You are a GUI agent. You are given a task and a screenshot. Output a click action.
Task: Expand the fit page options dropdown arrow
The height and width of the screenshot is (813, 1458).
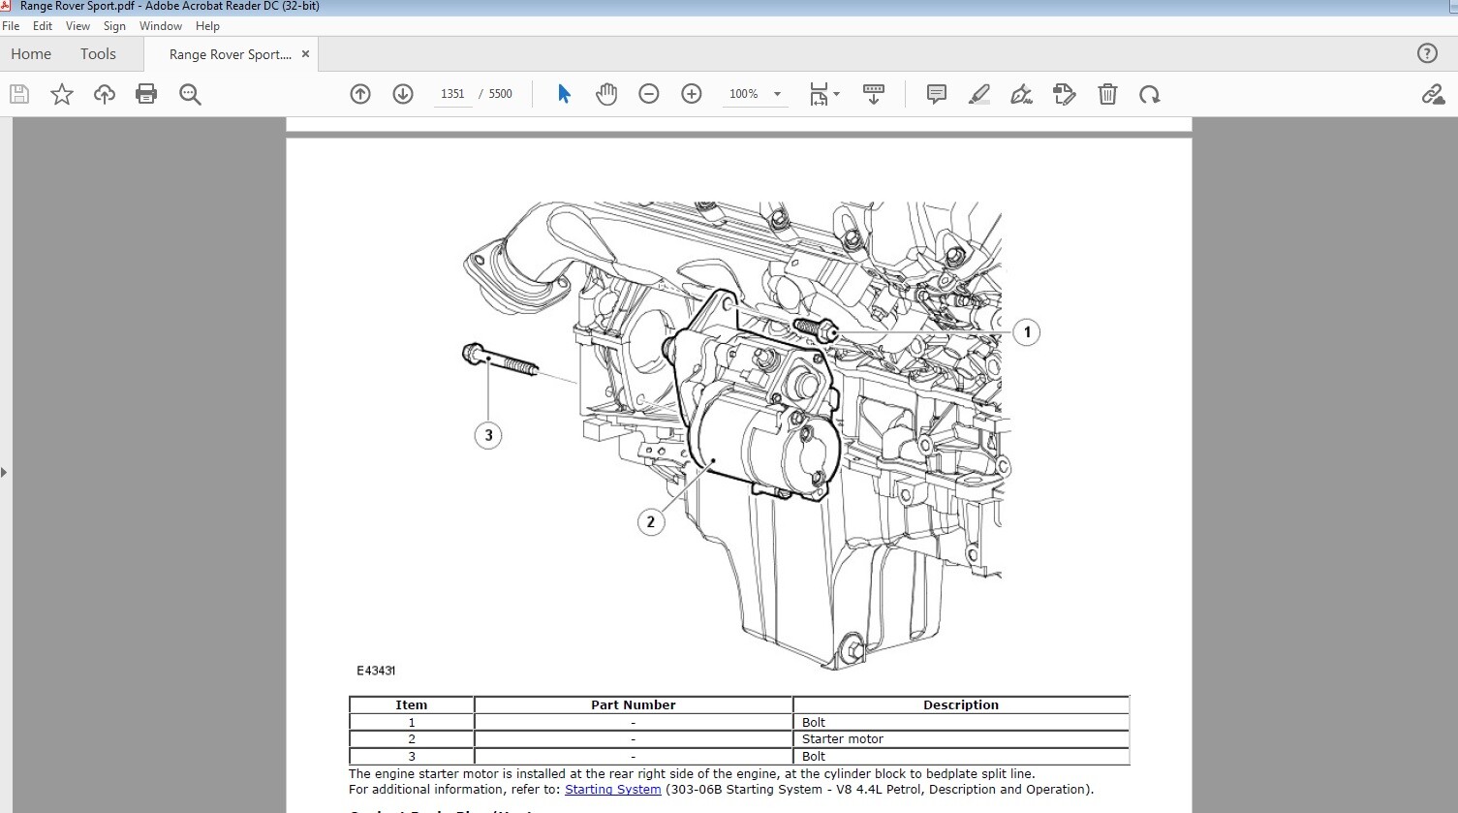(x=837, y=94)
